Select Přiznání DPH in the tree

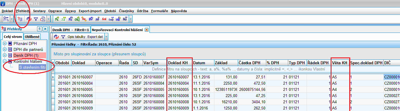[25, 44]
